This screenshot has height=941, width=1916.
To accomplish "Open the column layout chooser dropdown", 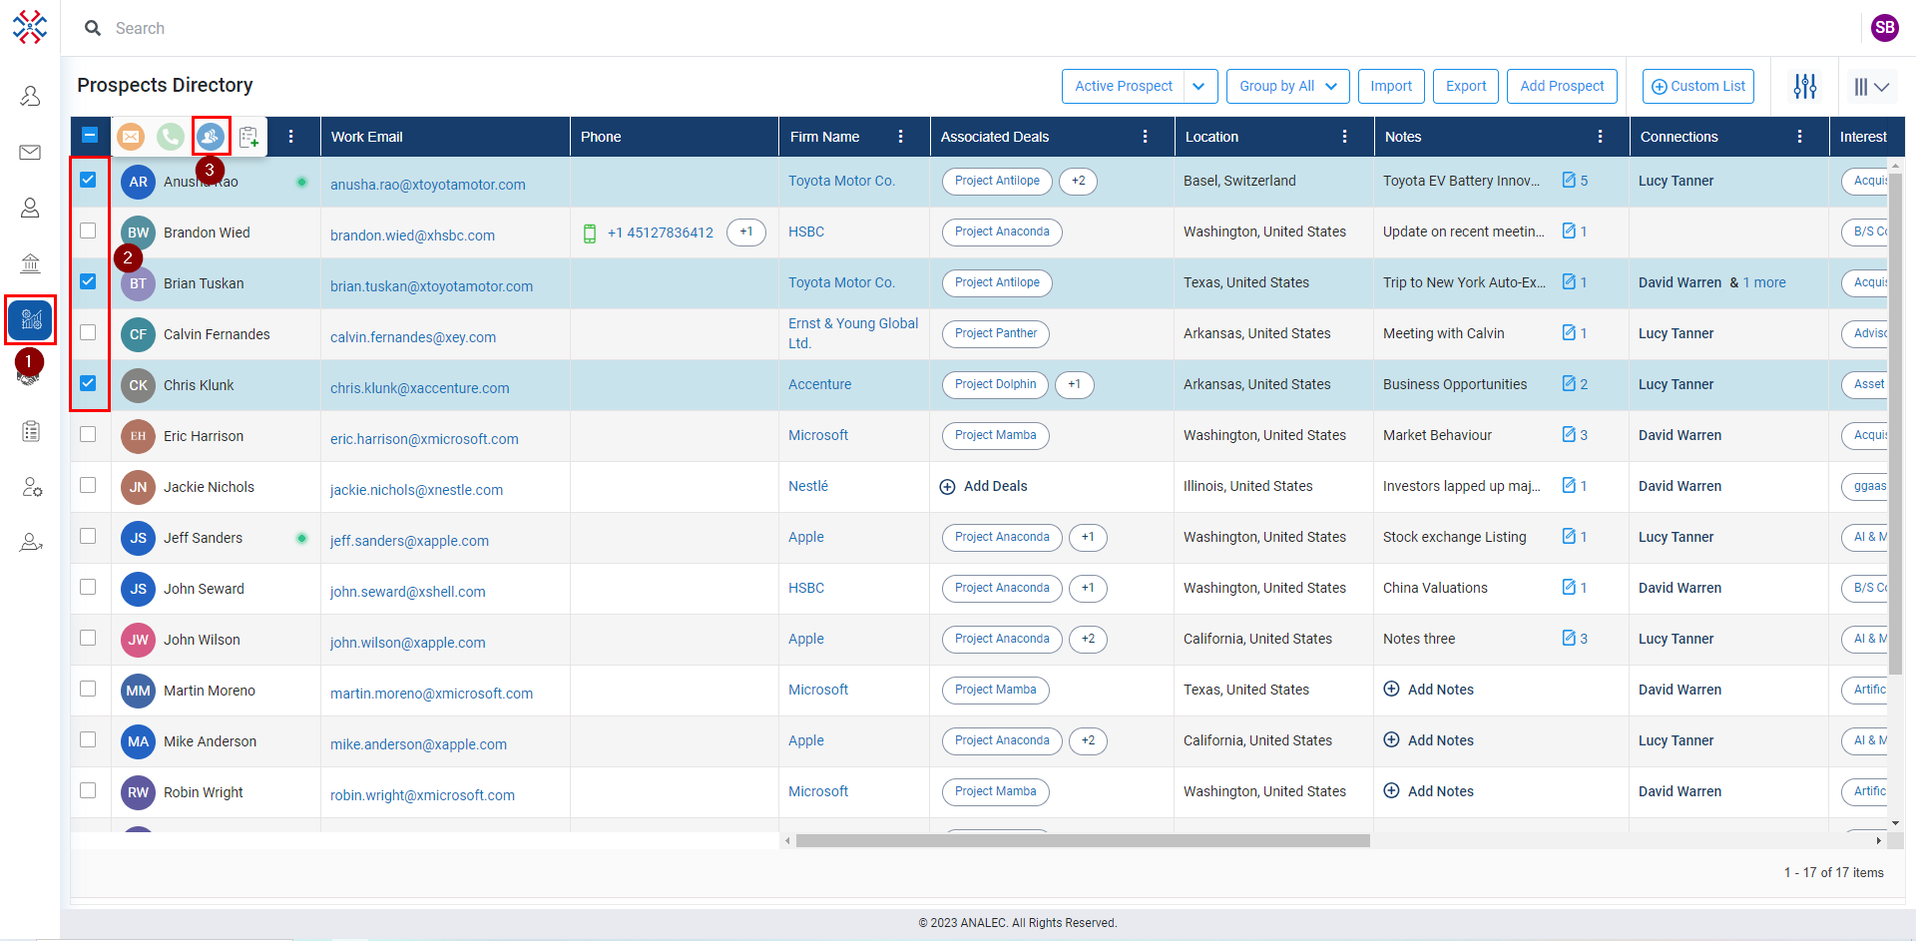I will coord(1871,87).
